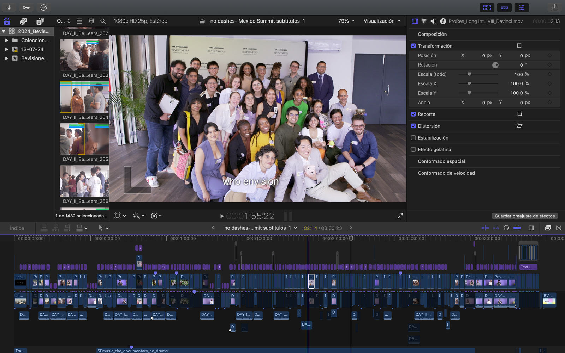
Task: Play the viewer video
Action: coord(222,216)
